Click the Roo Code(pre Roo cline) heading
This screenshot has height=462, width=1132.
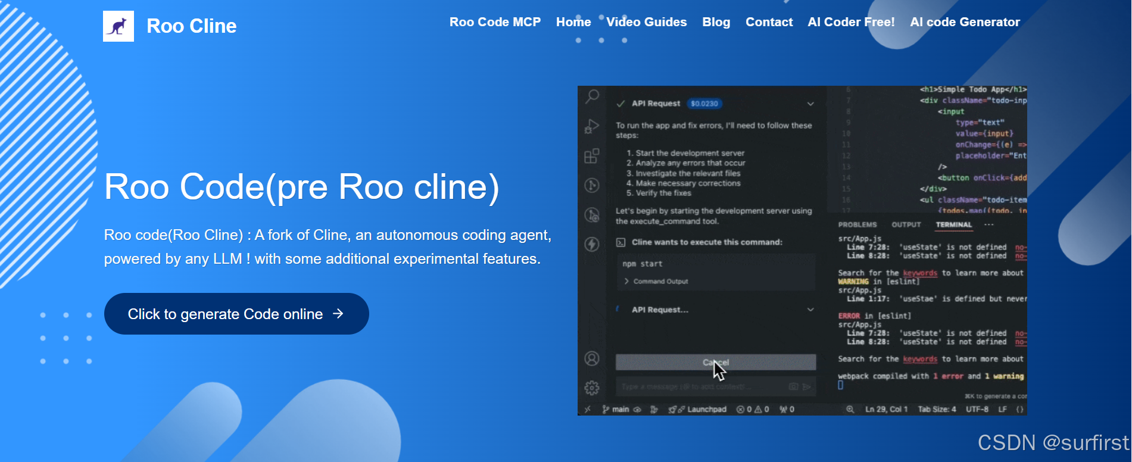tap(302, 187)
